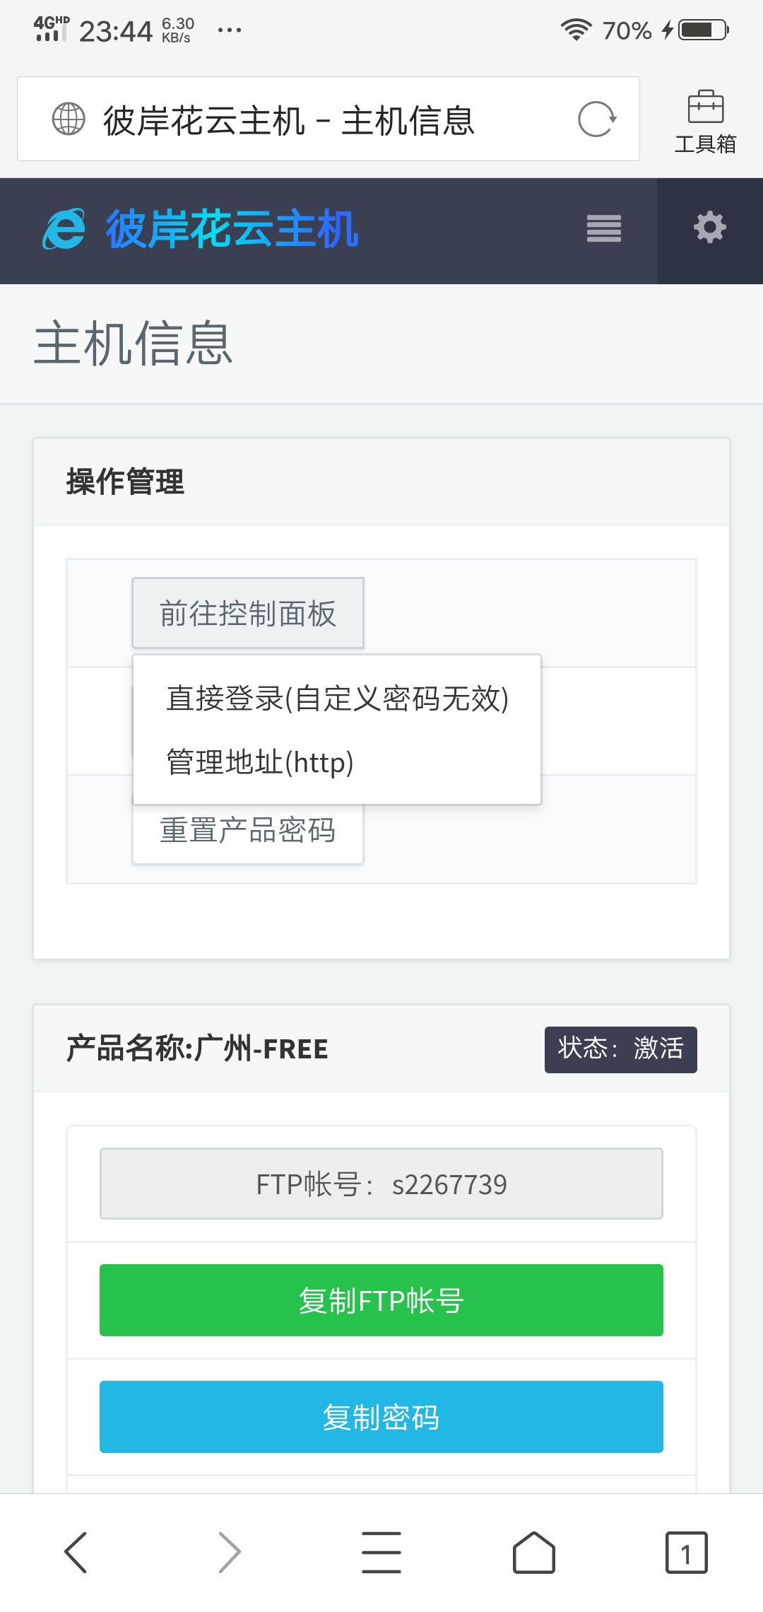Open the browser bottom menu icon
763x1612 pixels.
point(381,1553)
